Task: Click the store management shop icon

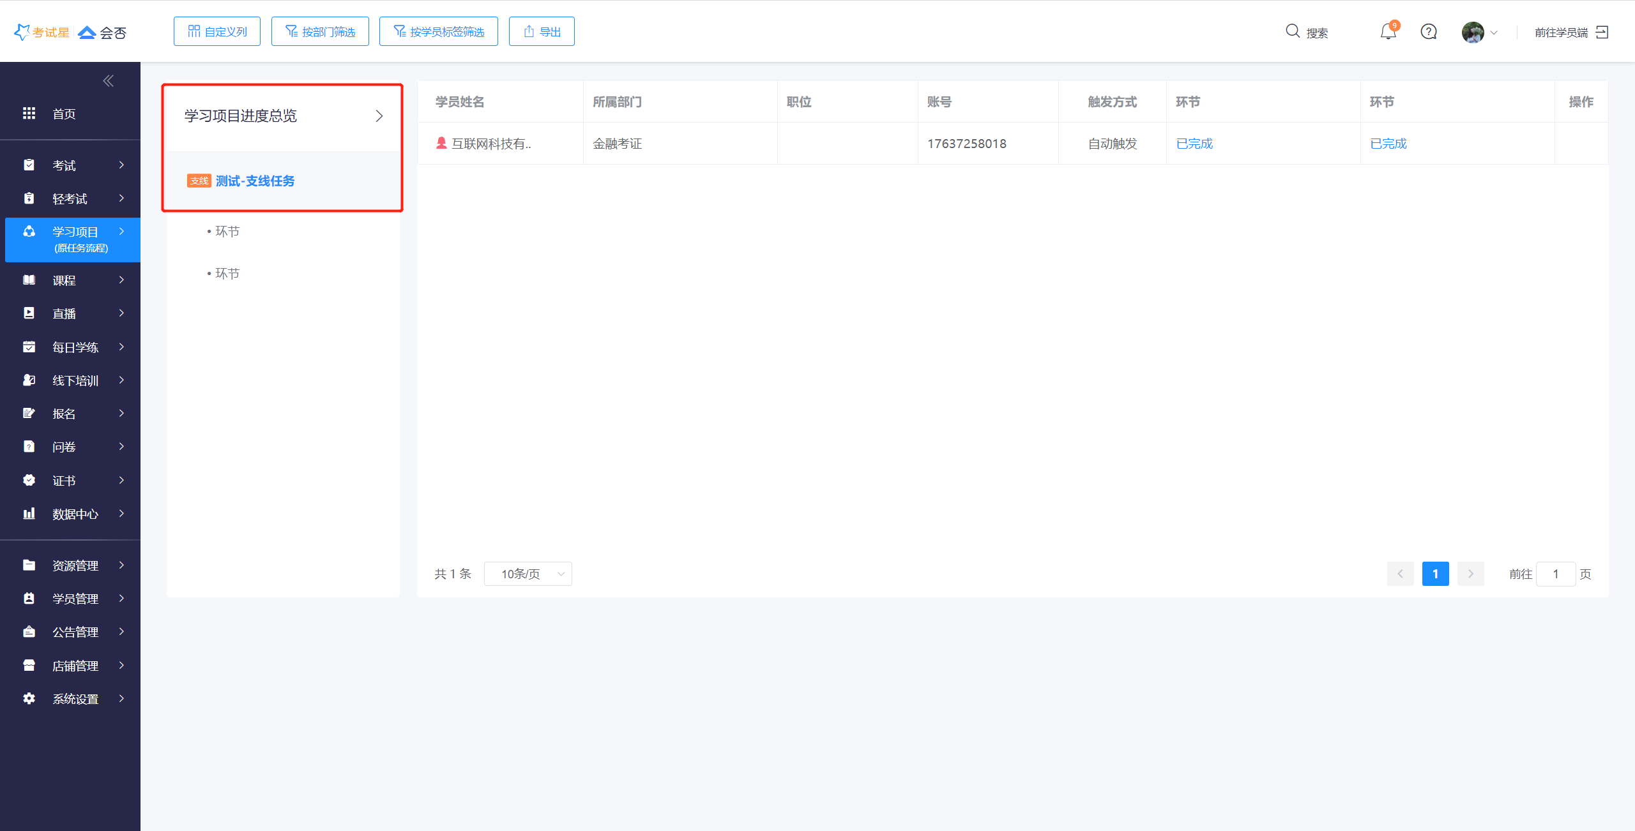Action: pyautogui.click(x=29, y=666)
